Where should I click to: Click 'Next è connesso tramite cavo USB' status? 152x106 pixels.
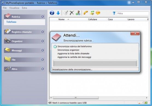69,103
